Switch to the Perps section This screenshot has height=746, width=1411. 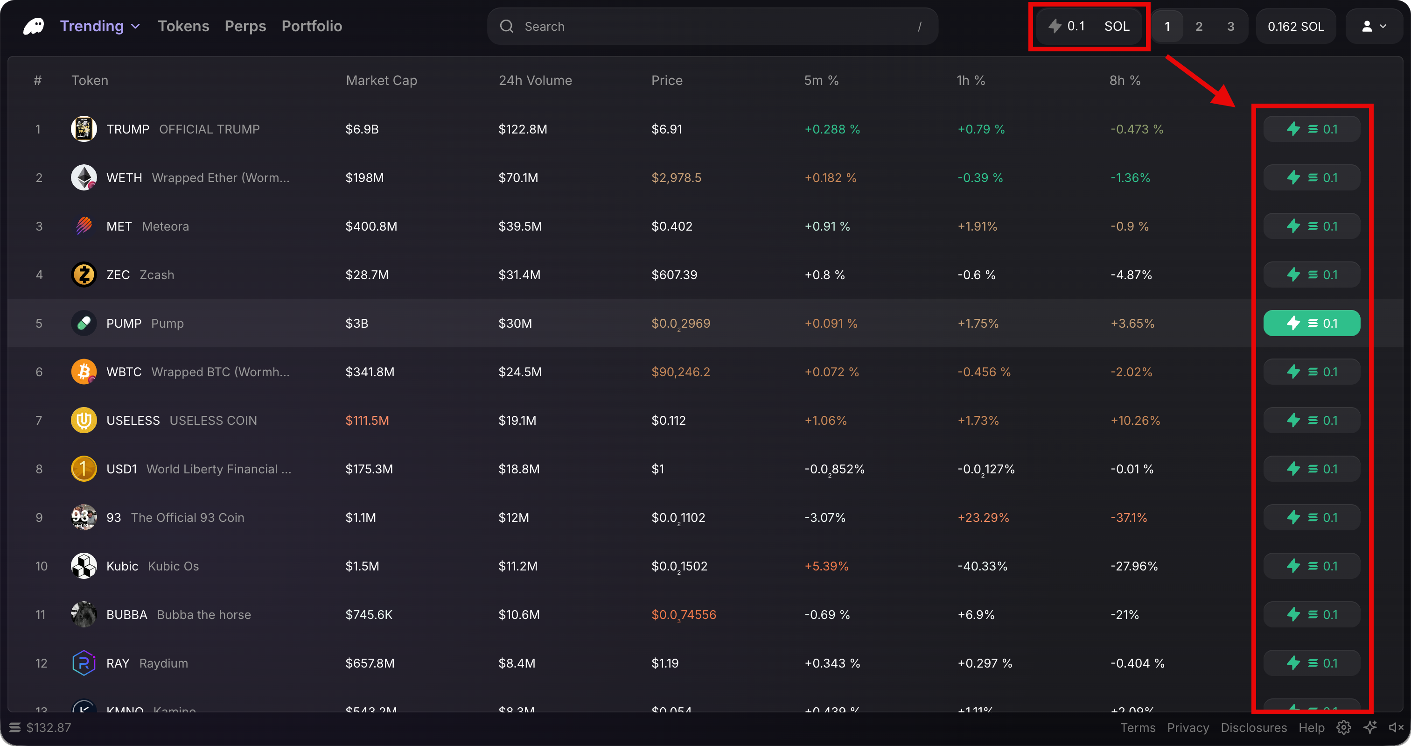point(245,26)
